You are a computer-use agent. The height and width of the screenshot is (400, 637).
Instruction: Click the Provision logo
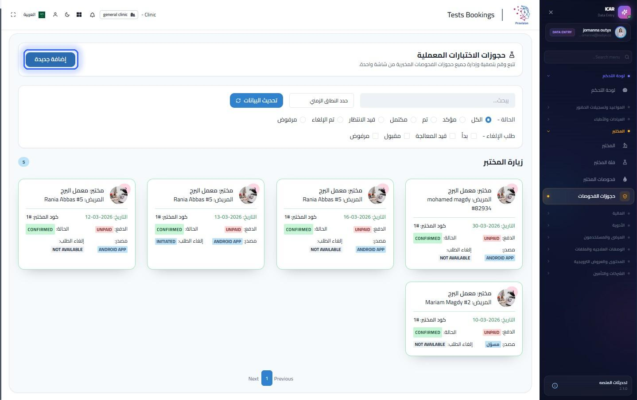point(521,15)
